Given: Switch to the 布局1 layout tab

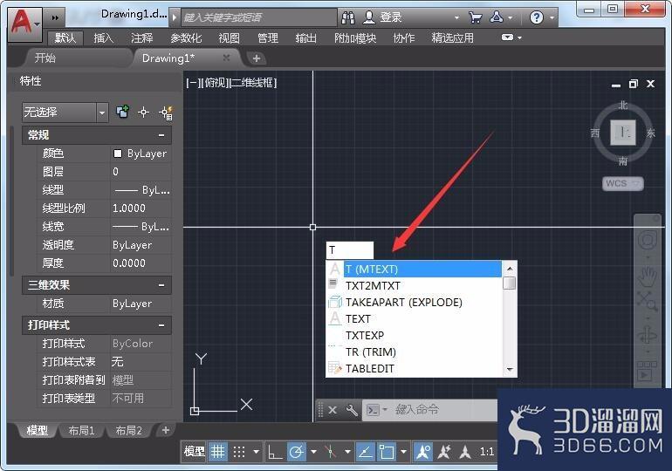Looking at the screenshot, I should (x=81, y=430).
